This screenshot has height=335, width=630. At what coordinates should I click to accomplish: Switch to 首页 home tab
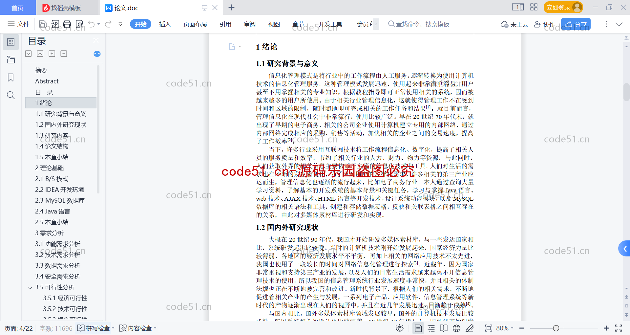(x=17, y=8)
